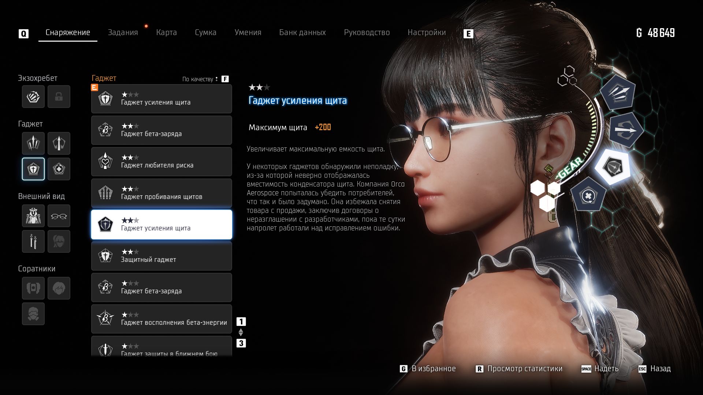Select the medical cross gadget slot

(59, 169)
